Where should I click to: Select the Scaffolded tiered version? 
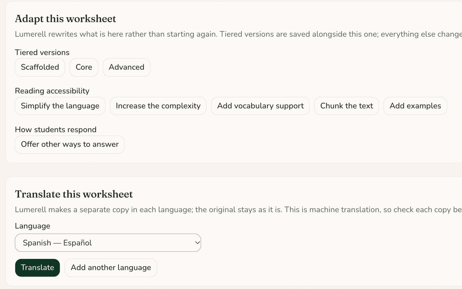pyautogui.click(x=40, y=67)
